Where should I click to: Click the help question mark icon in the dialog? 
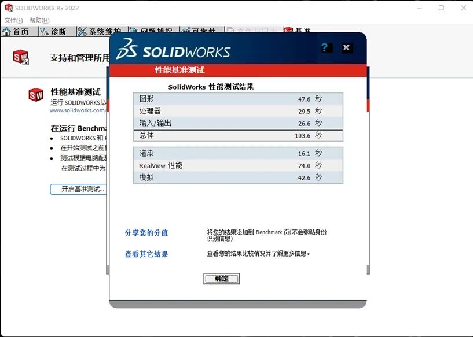coord(327,47)
